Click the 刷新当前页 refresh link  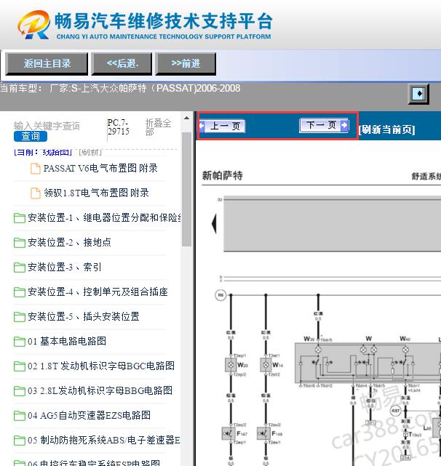point(386,129)
